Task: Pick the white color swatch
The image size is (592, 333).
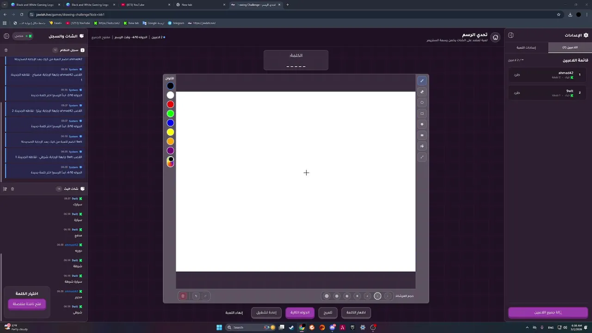Action: (x=170, y=95)
